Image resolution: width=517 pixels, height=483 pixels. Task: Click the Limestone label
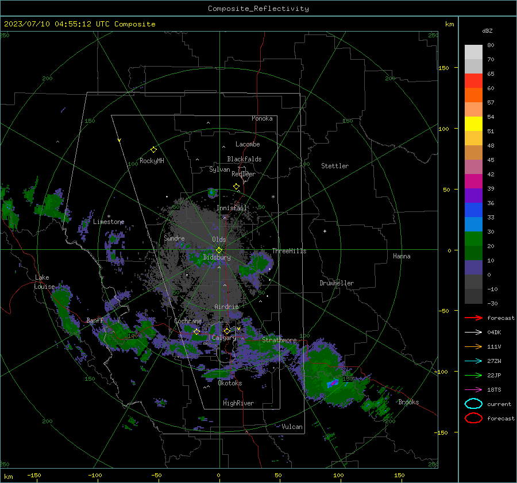pyautogui.click(x=109, y=222)
